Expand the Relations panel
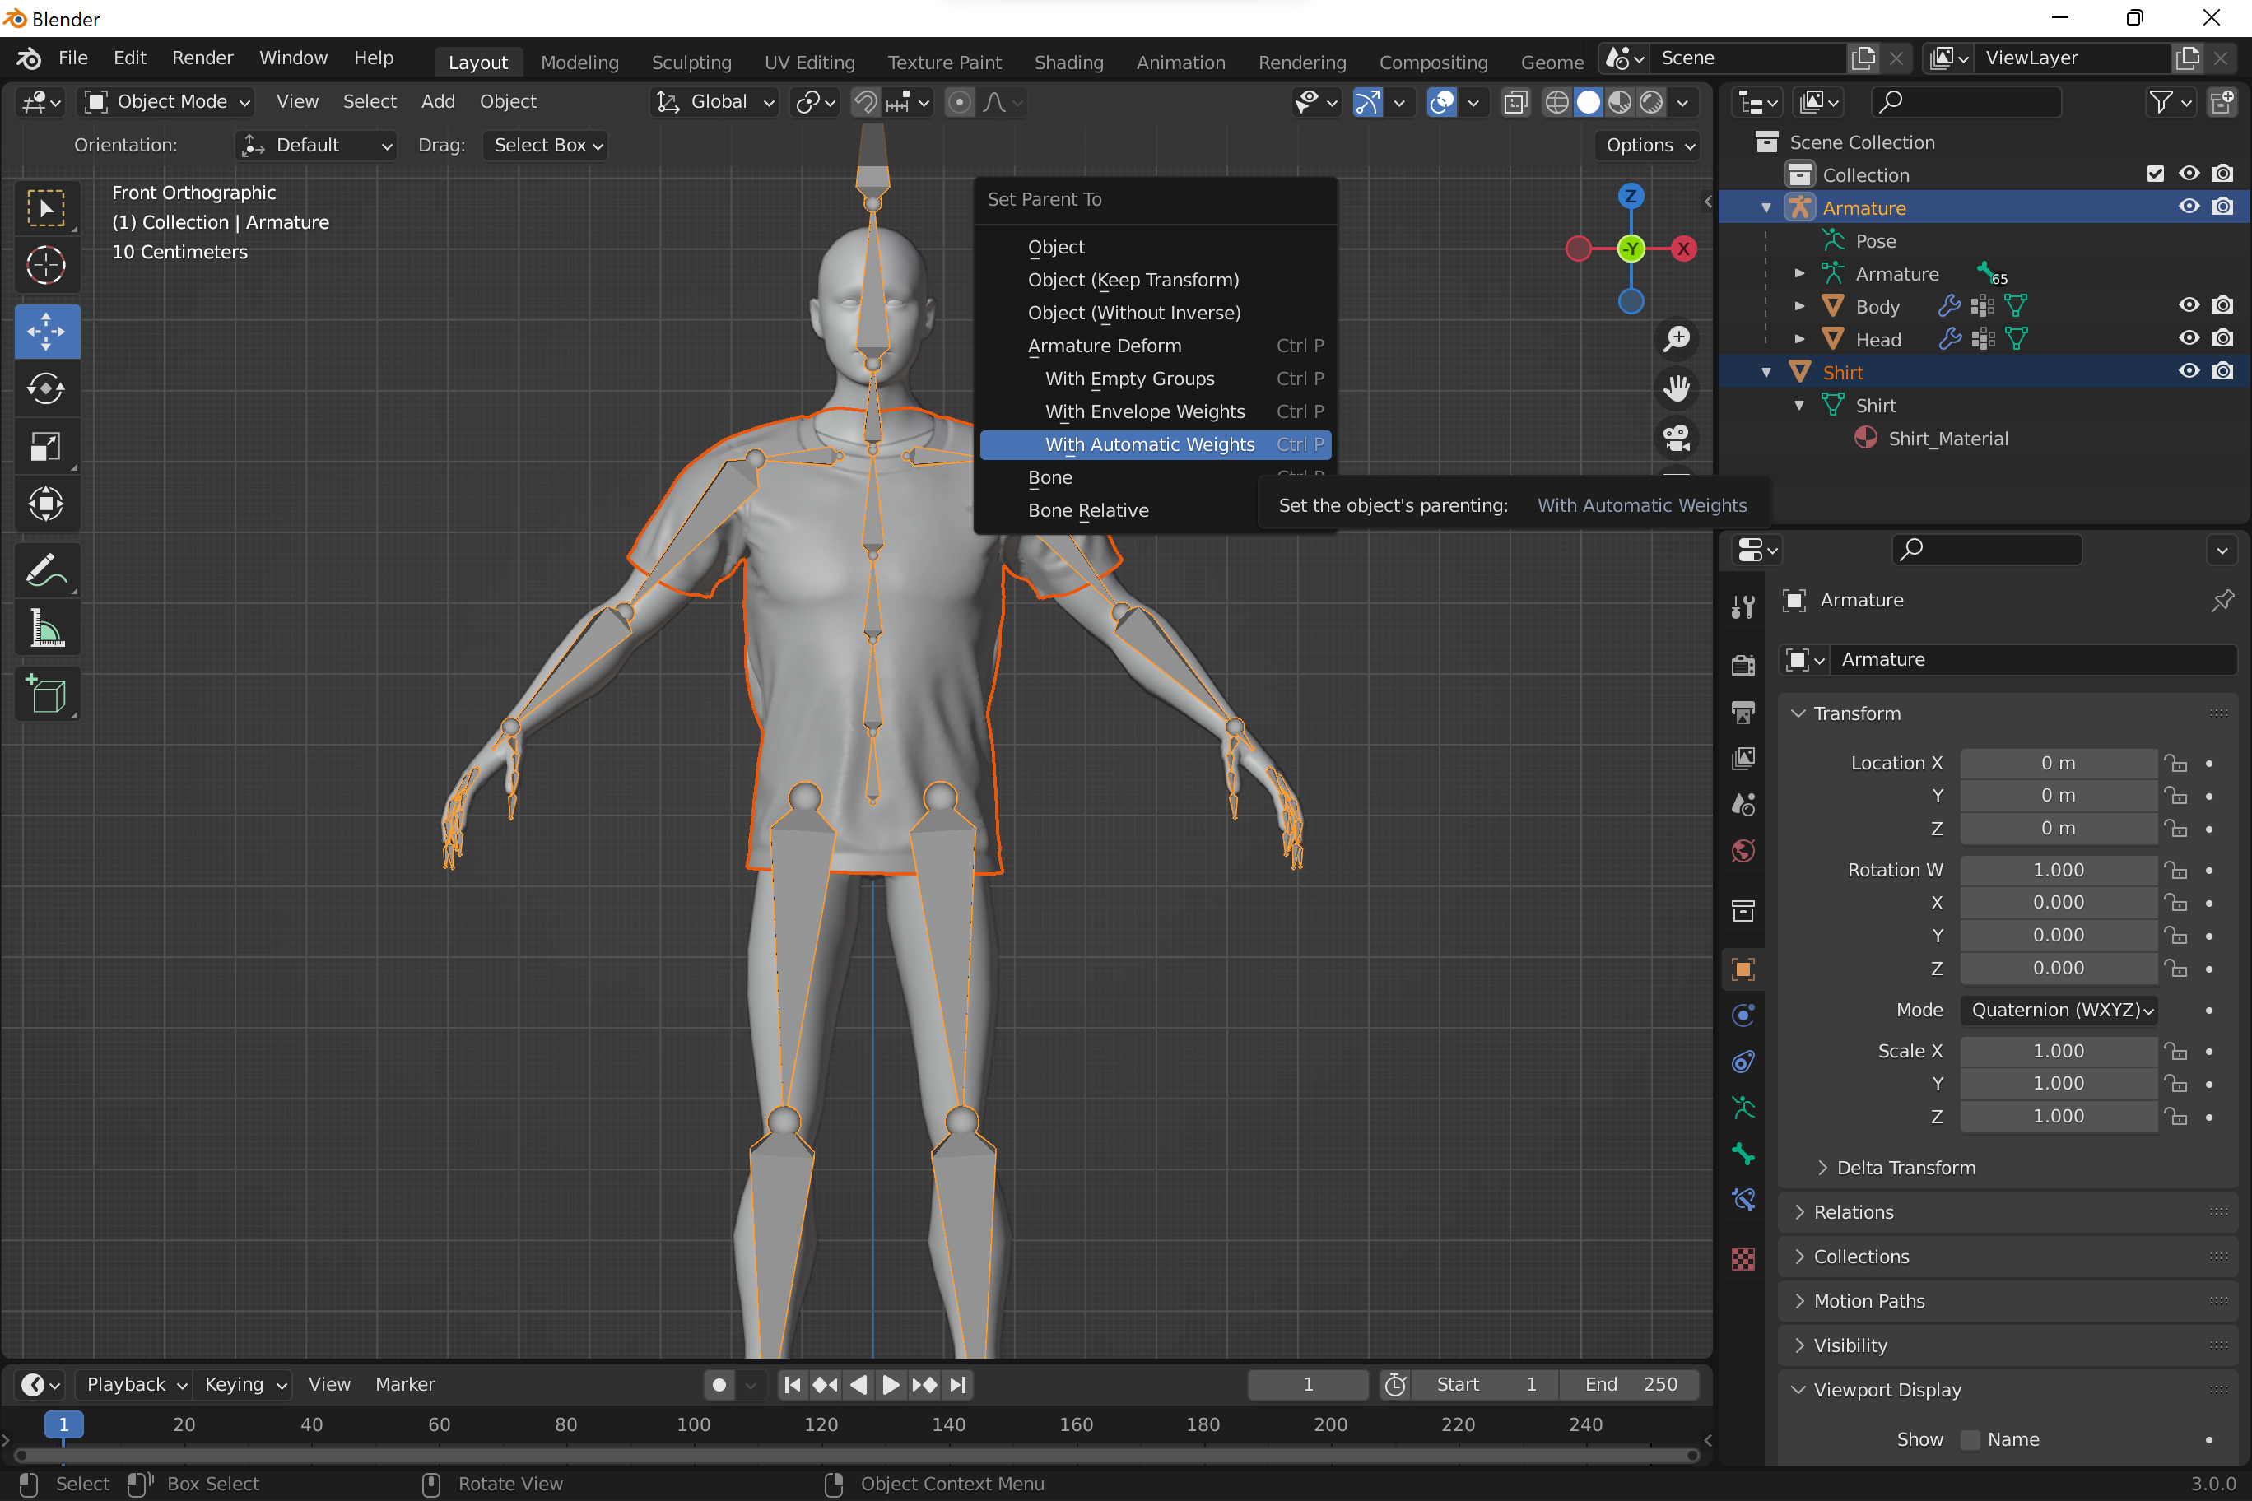This screenshot has height=1501, width=2252. click(x=1853, y=1212)
